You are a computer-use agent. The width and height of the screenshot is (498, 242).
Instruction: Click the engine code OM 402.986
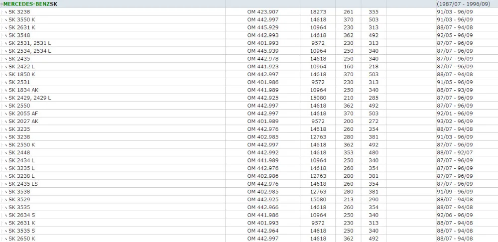[262, 176]
